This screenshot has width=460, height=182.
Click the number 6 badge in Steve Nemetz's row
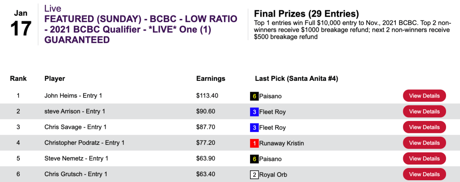pyautogui.click(x=254, y=159)
